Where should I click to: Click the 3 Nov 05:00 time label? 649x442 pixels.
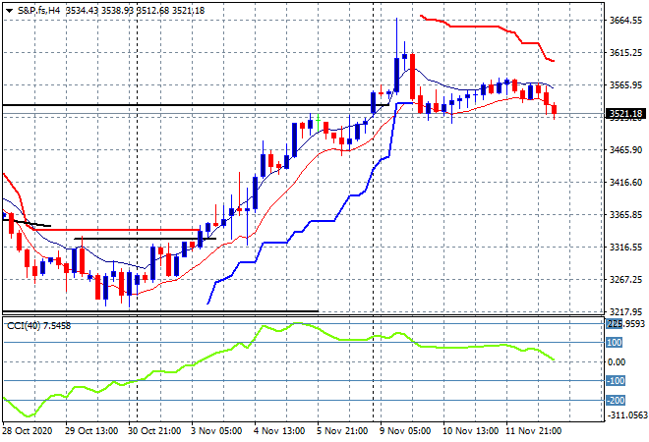(x=216, y=431)
